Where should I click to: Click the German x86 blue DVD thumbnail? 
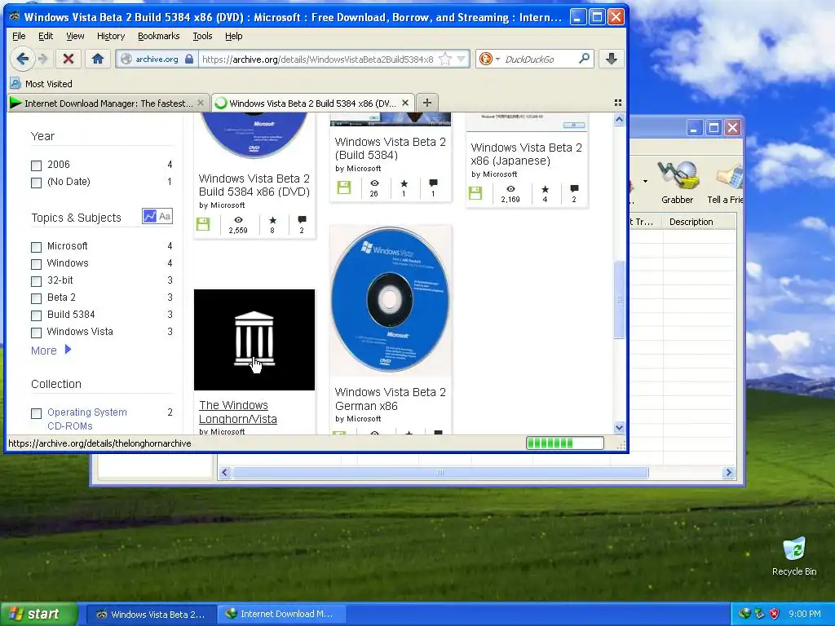click(x=391, y=300)
